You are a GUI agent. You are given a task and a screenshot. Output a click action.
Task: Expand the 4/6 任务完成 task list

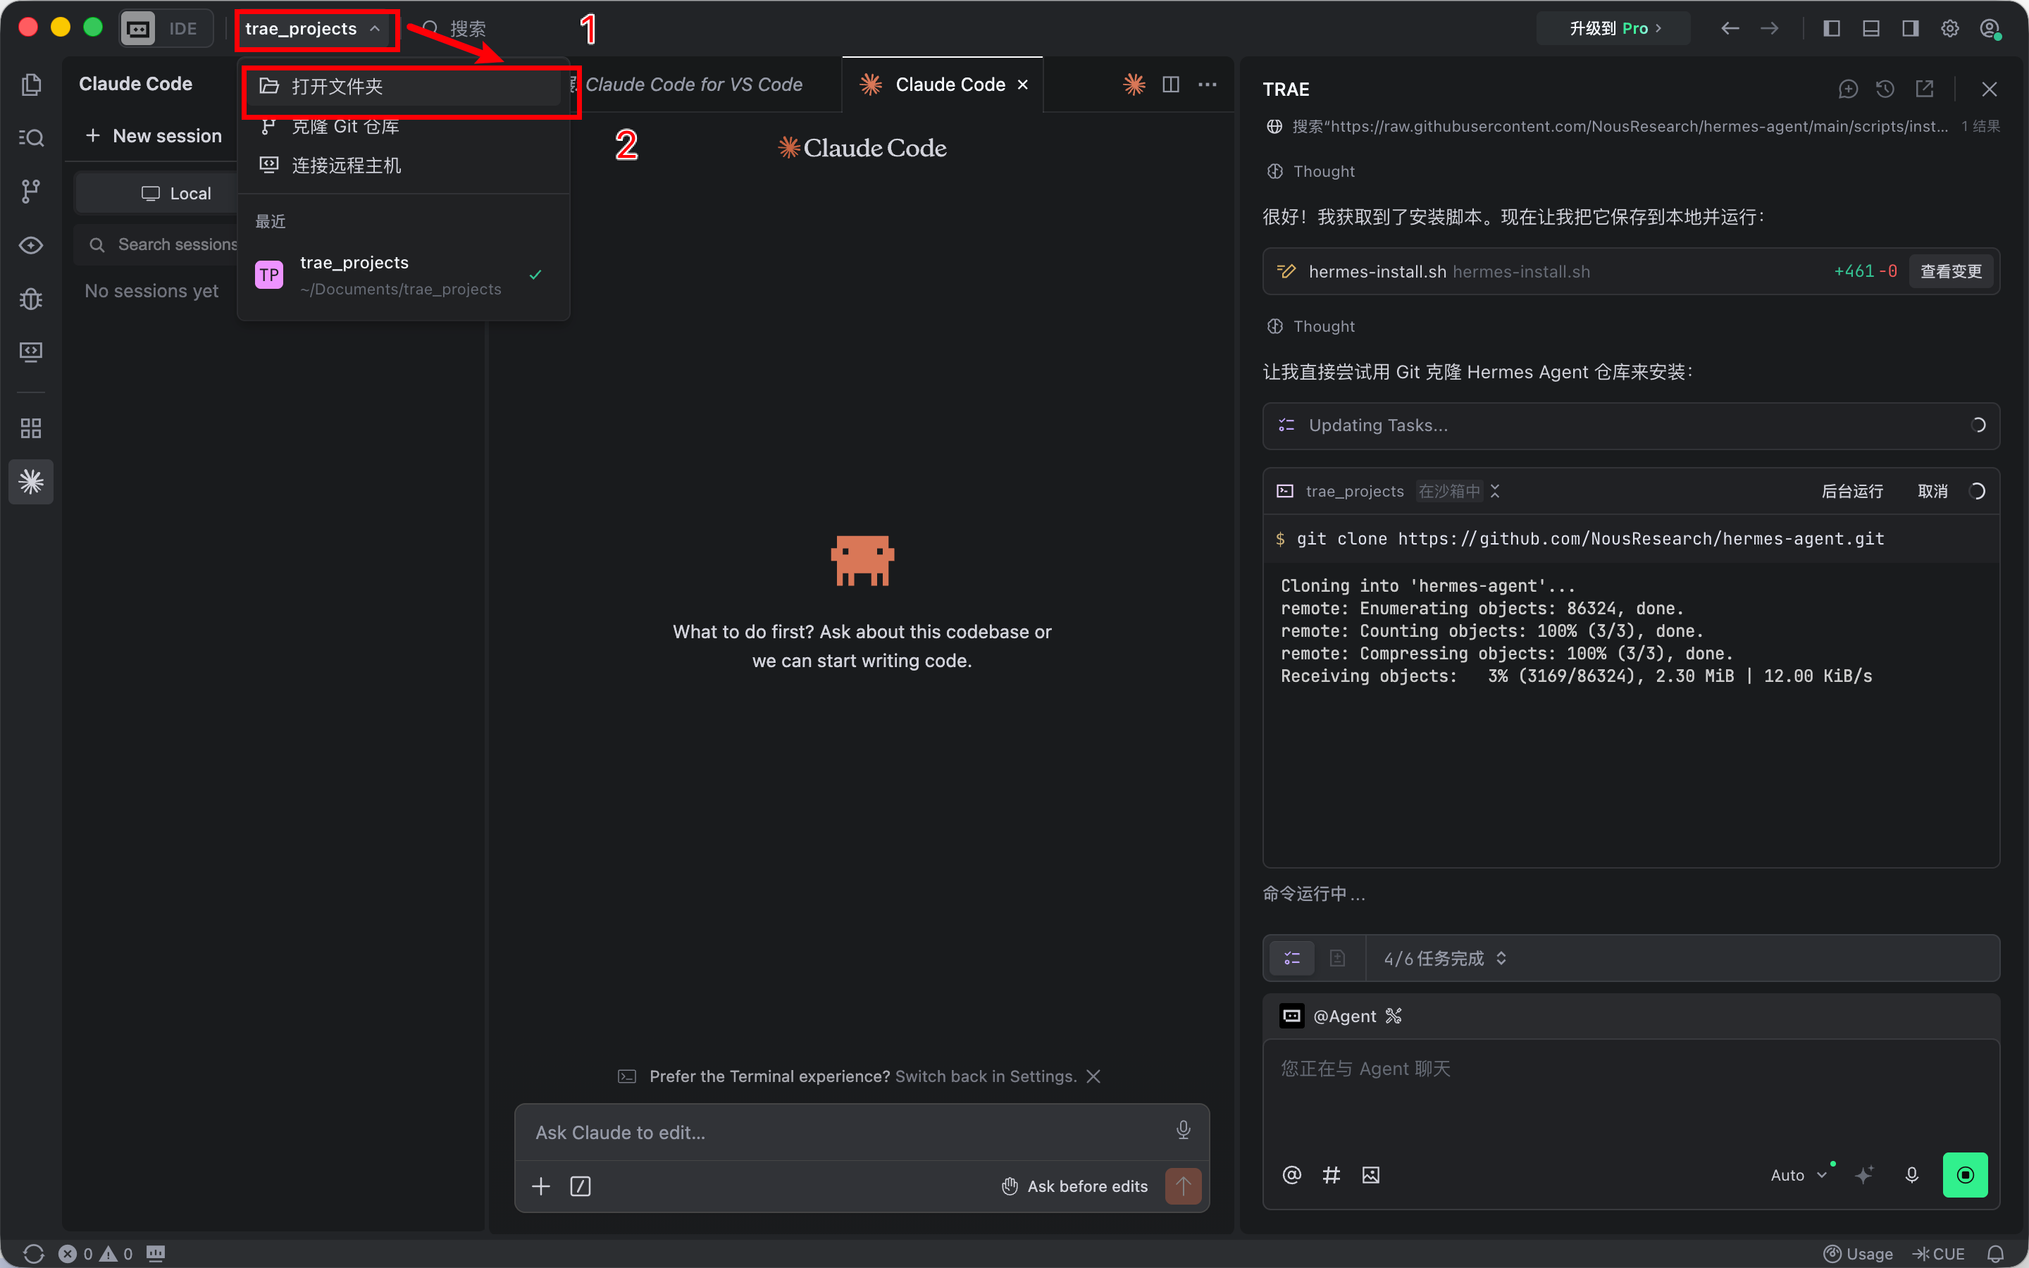(1446, 958)
